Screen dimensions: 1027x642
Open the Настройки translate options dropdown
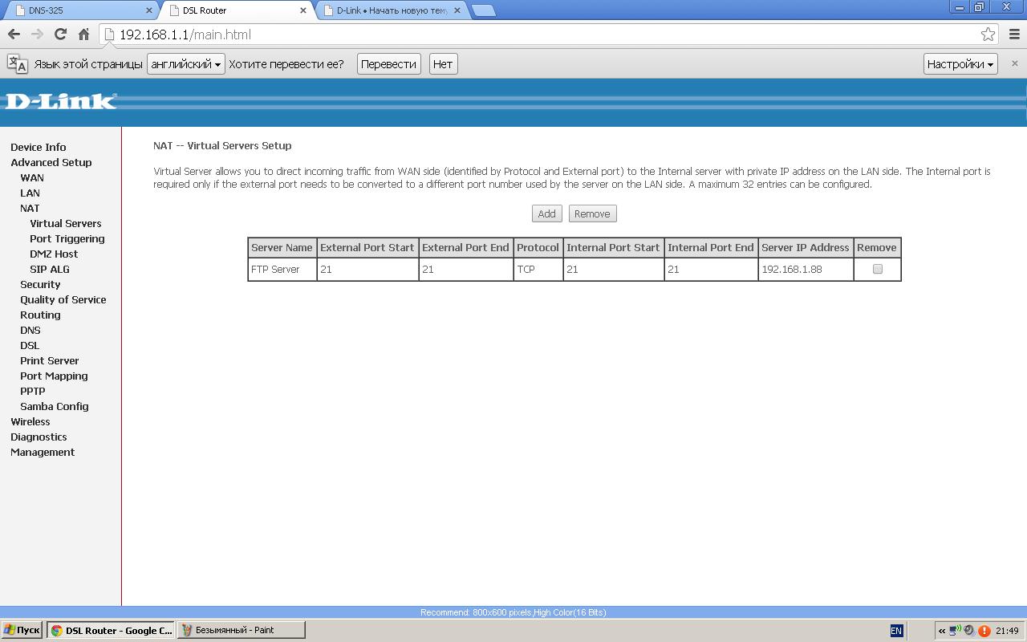(960, 64)
